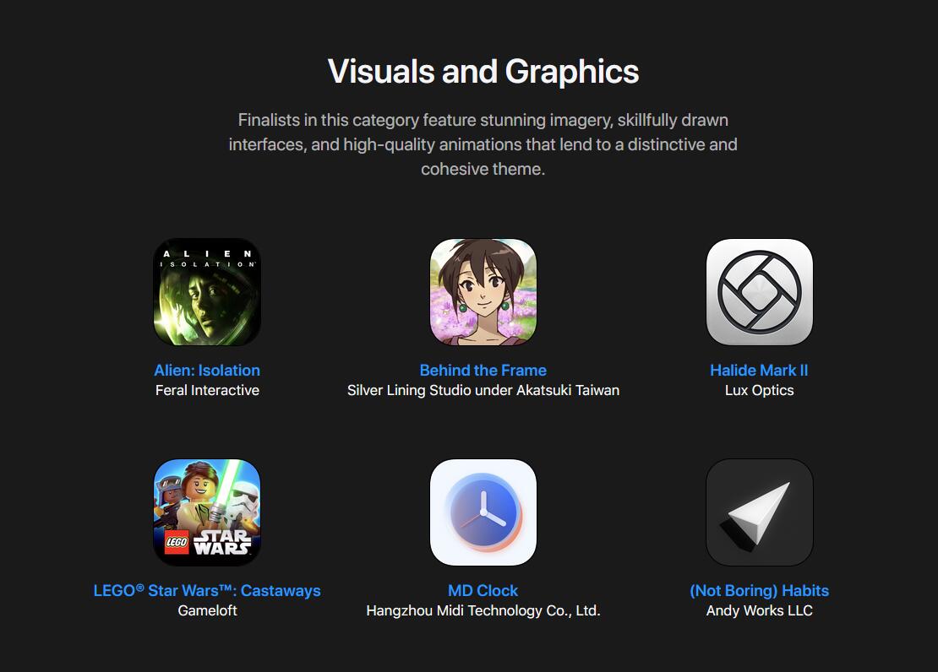Click the Gameloft developer name
The width and height of the screenshot is (938, 672).
point(207,610)
